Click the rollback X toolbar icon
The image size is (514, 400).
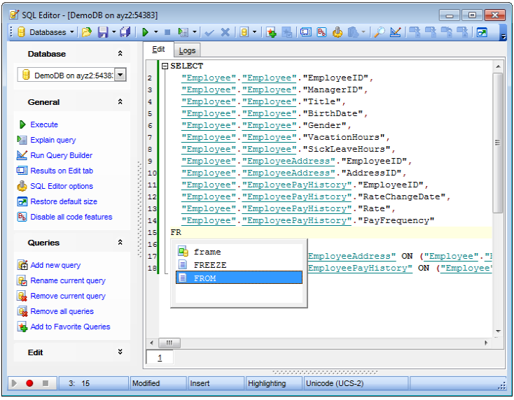tap(225, 32)
